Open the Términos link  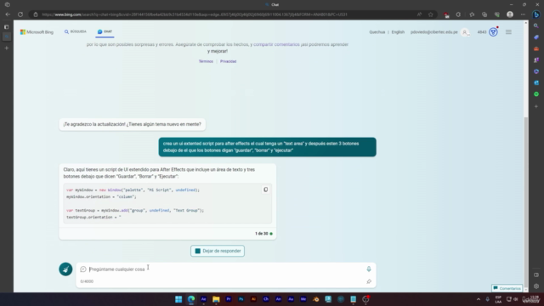[206, 61]
